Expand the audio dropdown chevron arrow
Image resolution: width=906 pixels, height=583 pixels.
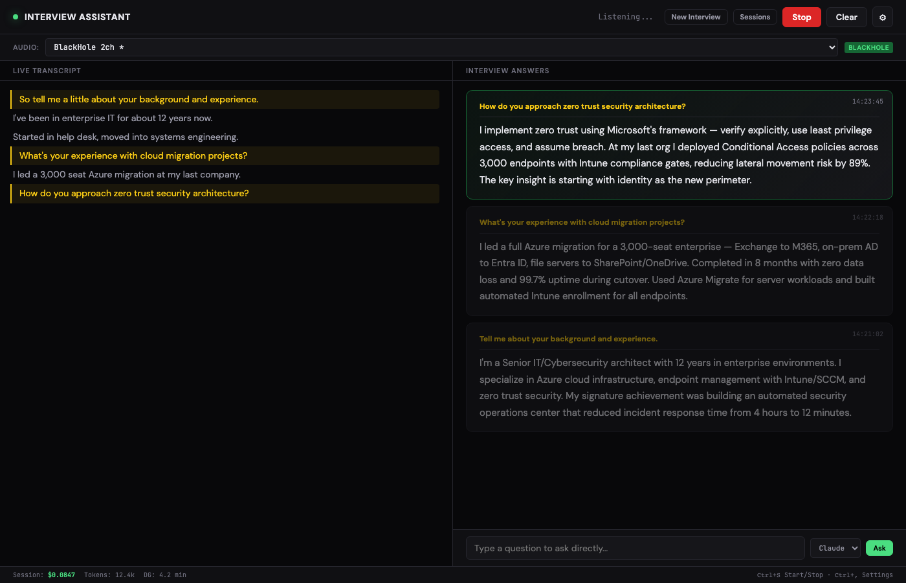[832, 47]
